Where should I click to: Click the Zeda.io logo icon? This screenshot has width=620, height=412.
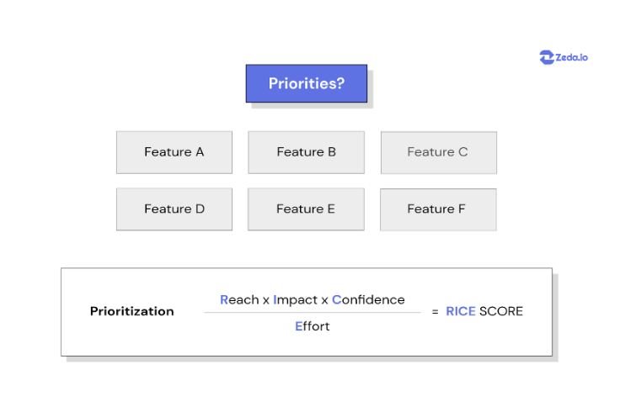(x=546, y=57)
